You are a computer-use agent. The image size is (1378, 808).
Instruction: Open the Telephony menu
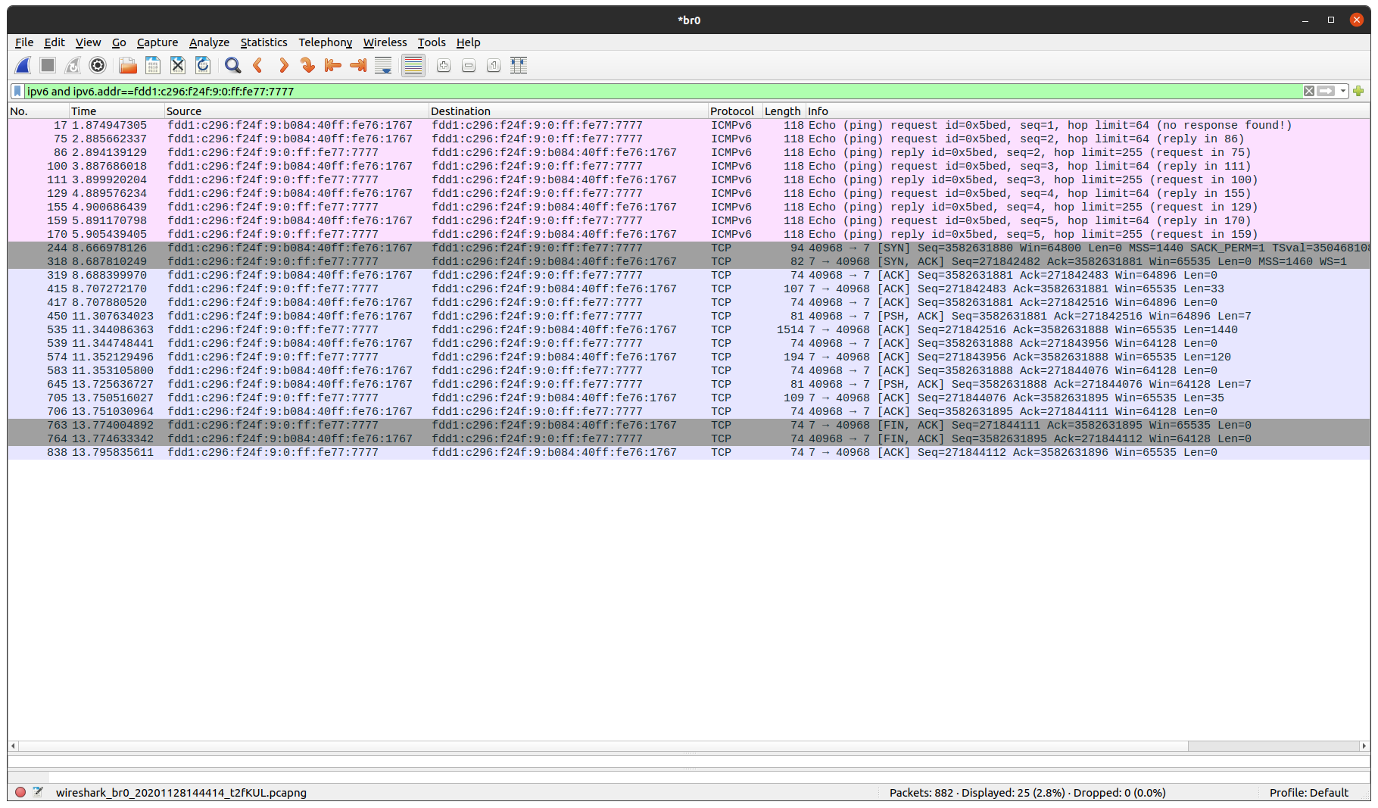coord(325,42)
